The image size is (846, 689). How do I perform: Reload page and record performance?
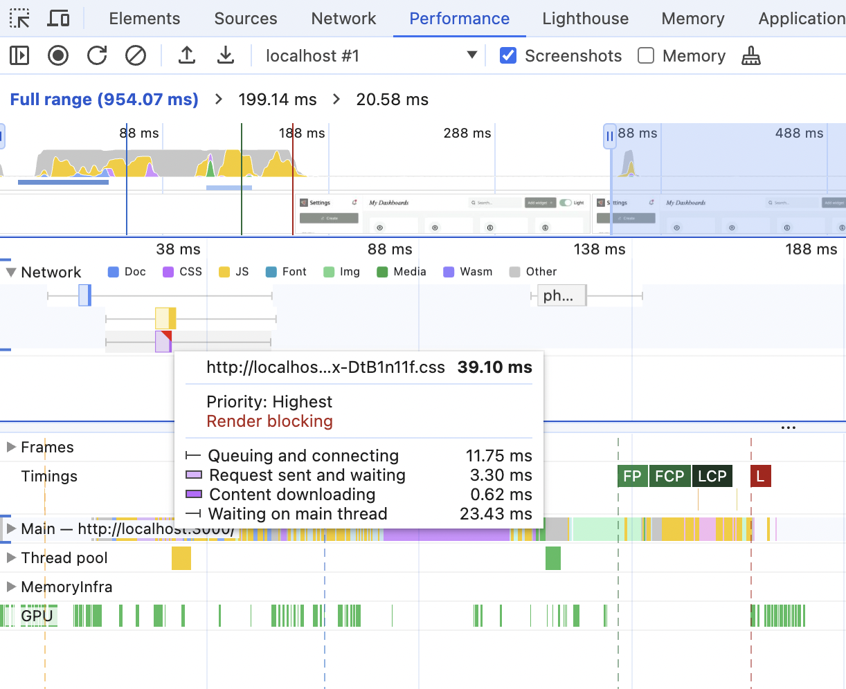click(x=96, y=55)
